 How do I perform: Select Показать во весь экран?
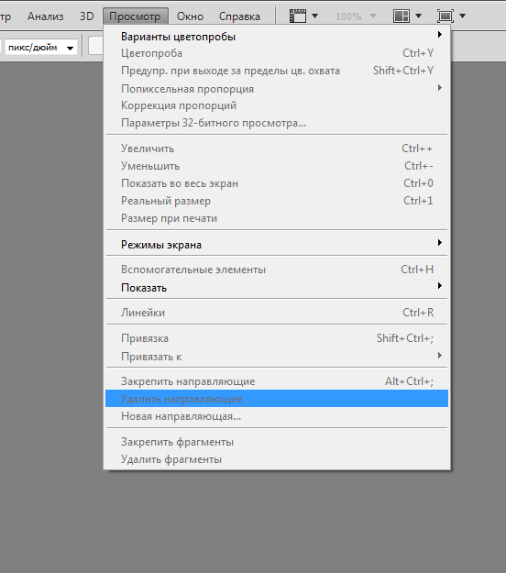[x=277, y=183]
